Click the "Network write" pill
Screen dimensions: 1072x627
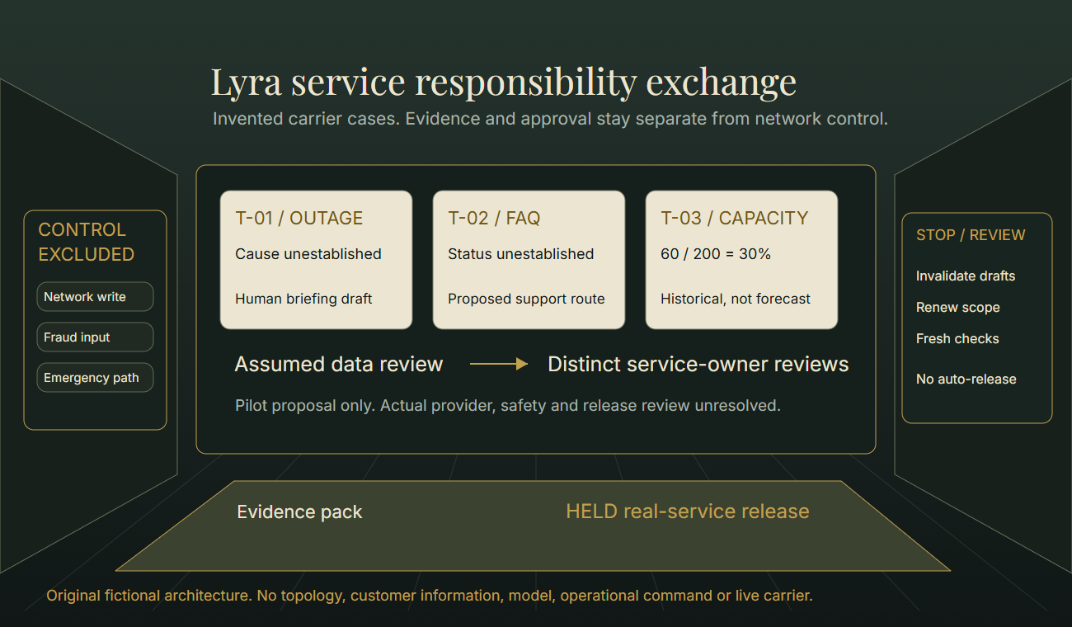95,297
